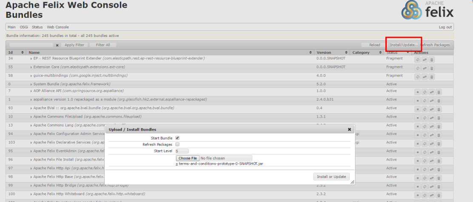
Task: Expand the System Bundle row
Action: point(31,84)
